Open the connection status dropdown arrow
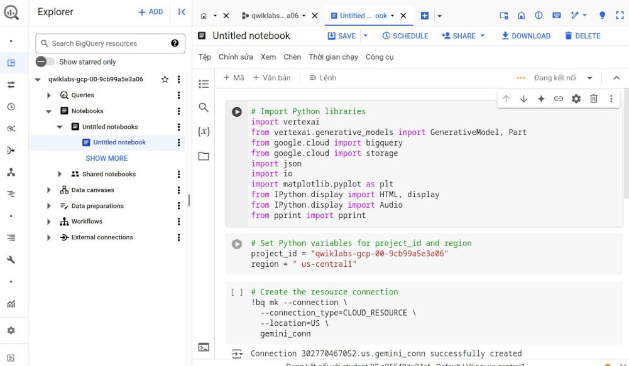Image resolution: width=629 pixels, height=366 pixels. [589, 78]
